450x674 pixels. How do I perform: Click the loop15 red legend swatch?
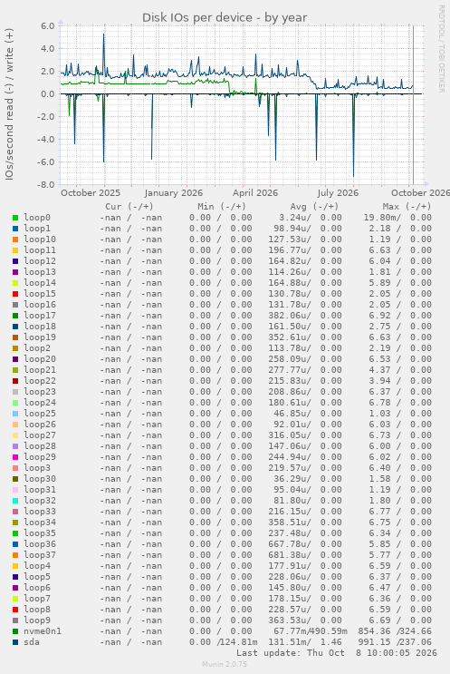[x=15, y=294]
